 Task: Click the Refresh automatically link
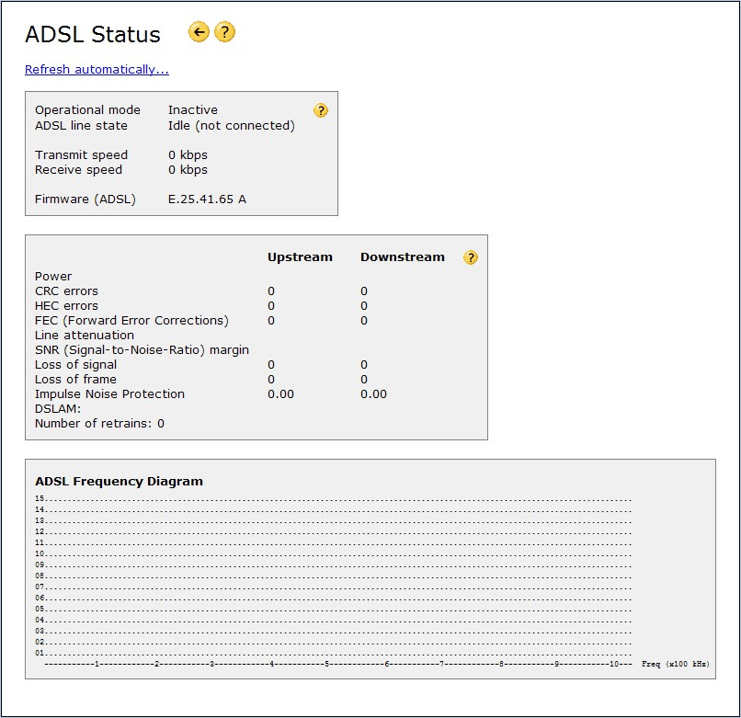[97, 70]
